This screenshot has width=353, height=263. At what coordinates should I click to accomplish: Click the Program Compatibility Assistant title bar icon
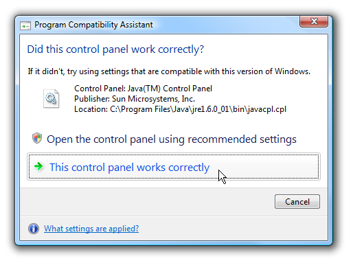pyautogui.click(x=25, y=25)
